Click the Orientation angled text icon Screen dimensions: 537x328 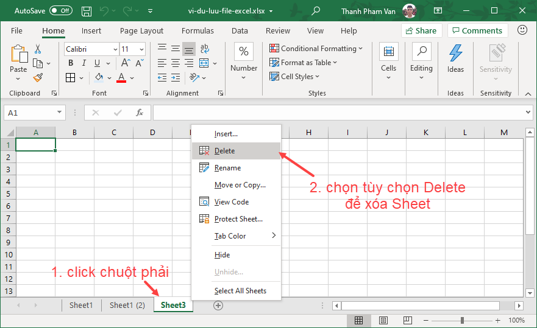[194, 78]
